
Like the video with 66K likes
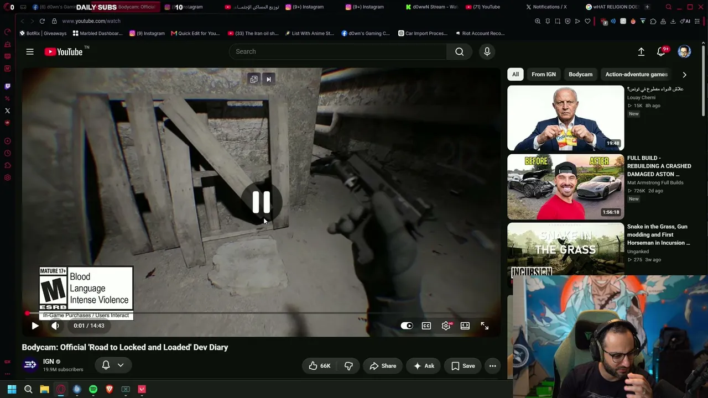[320, 366]
